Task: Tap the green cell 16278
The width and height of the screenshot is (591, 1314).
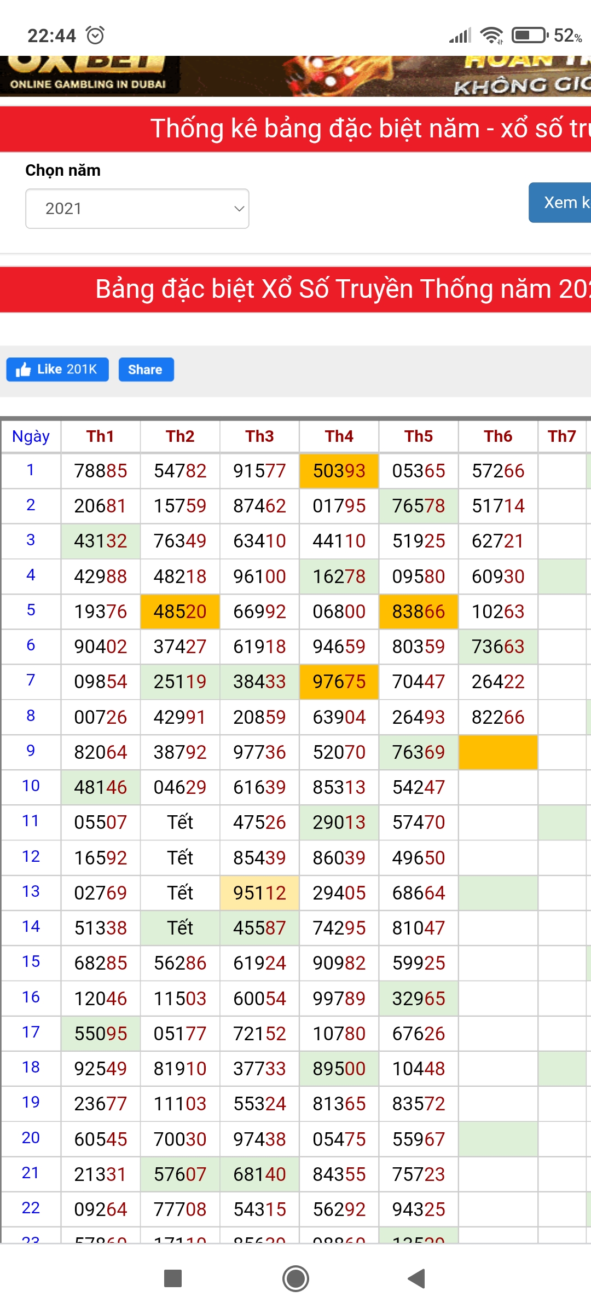Action: tap(339, 577)
